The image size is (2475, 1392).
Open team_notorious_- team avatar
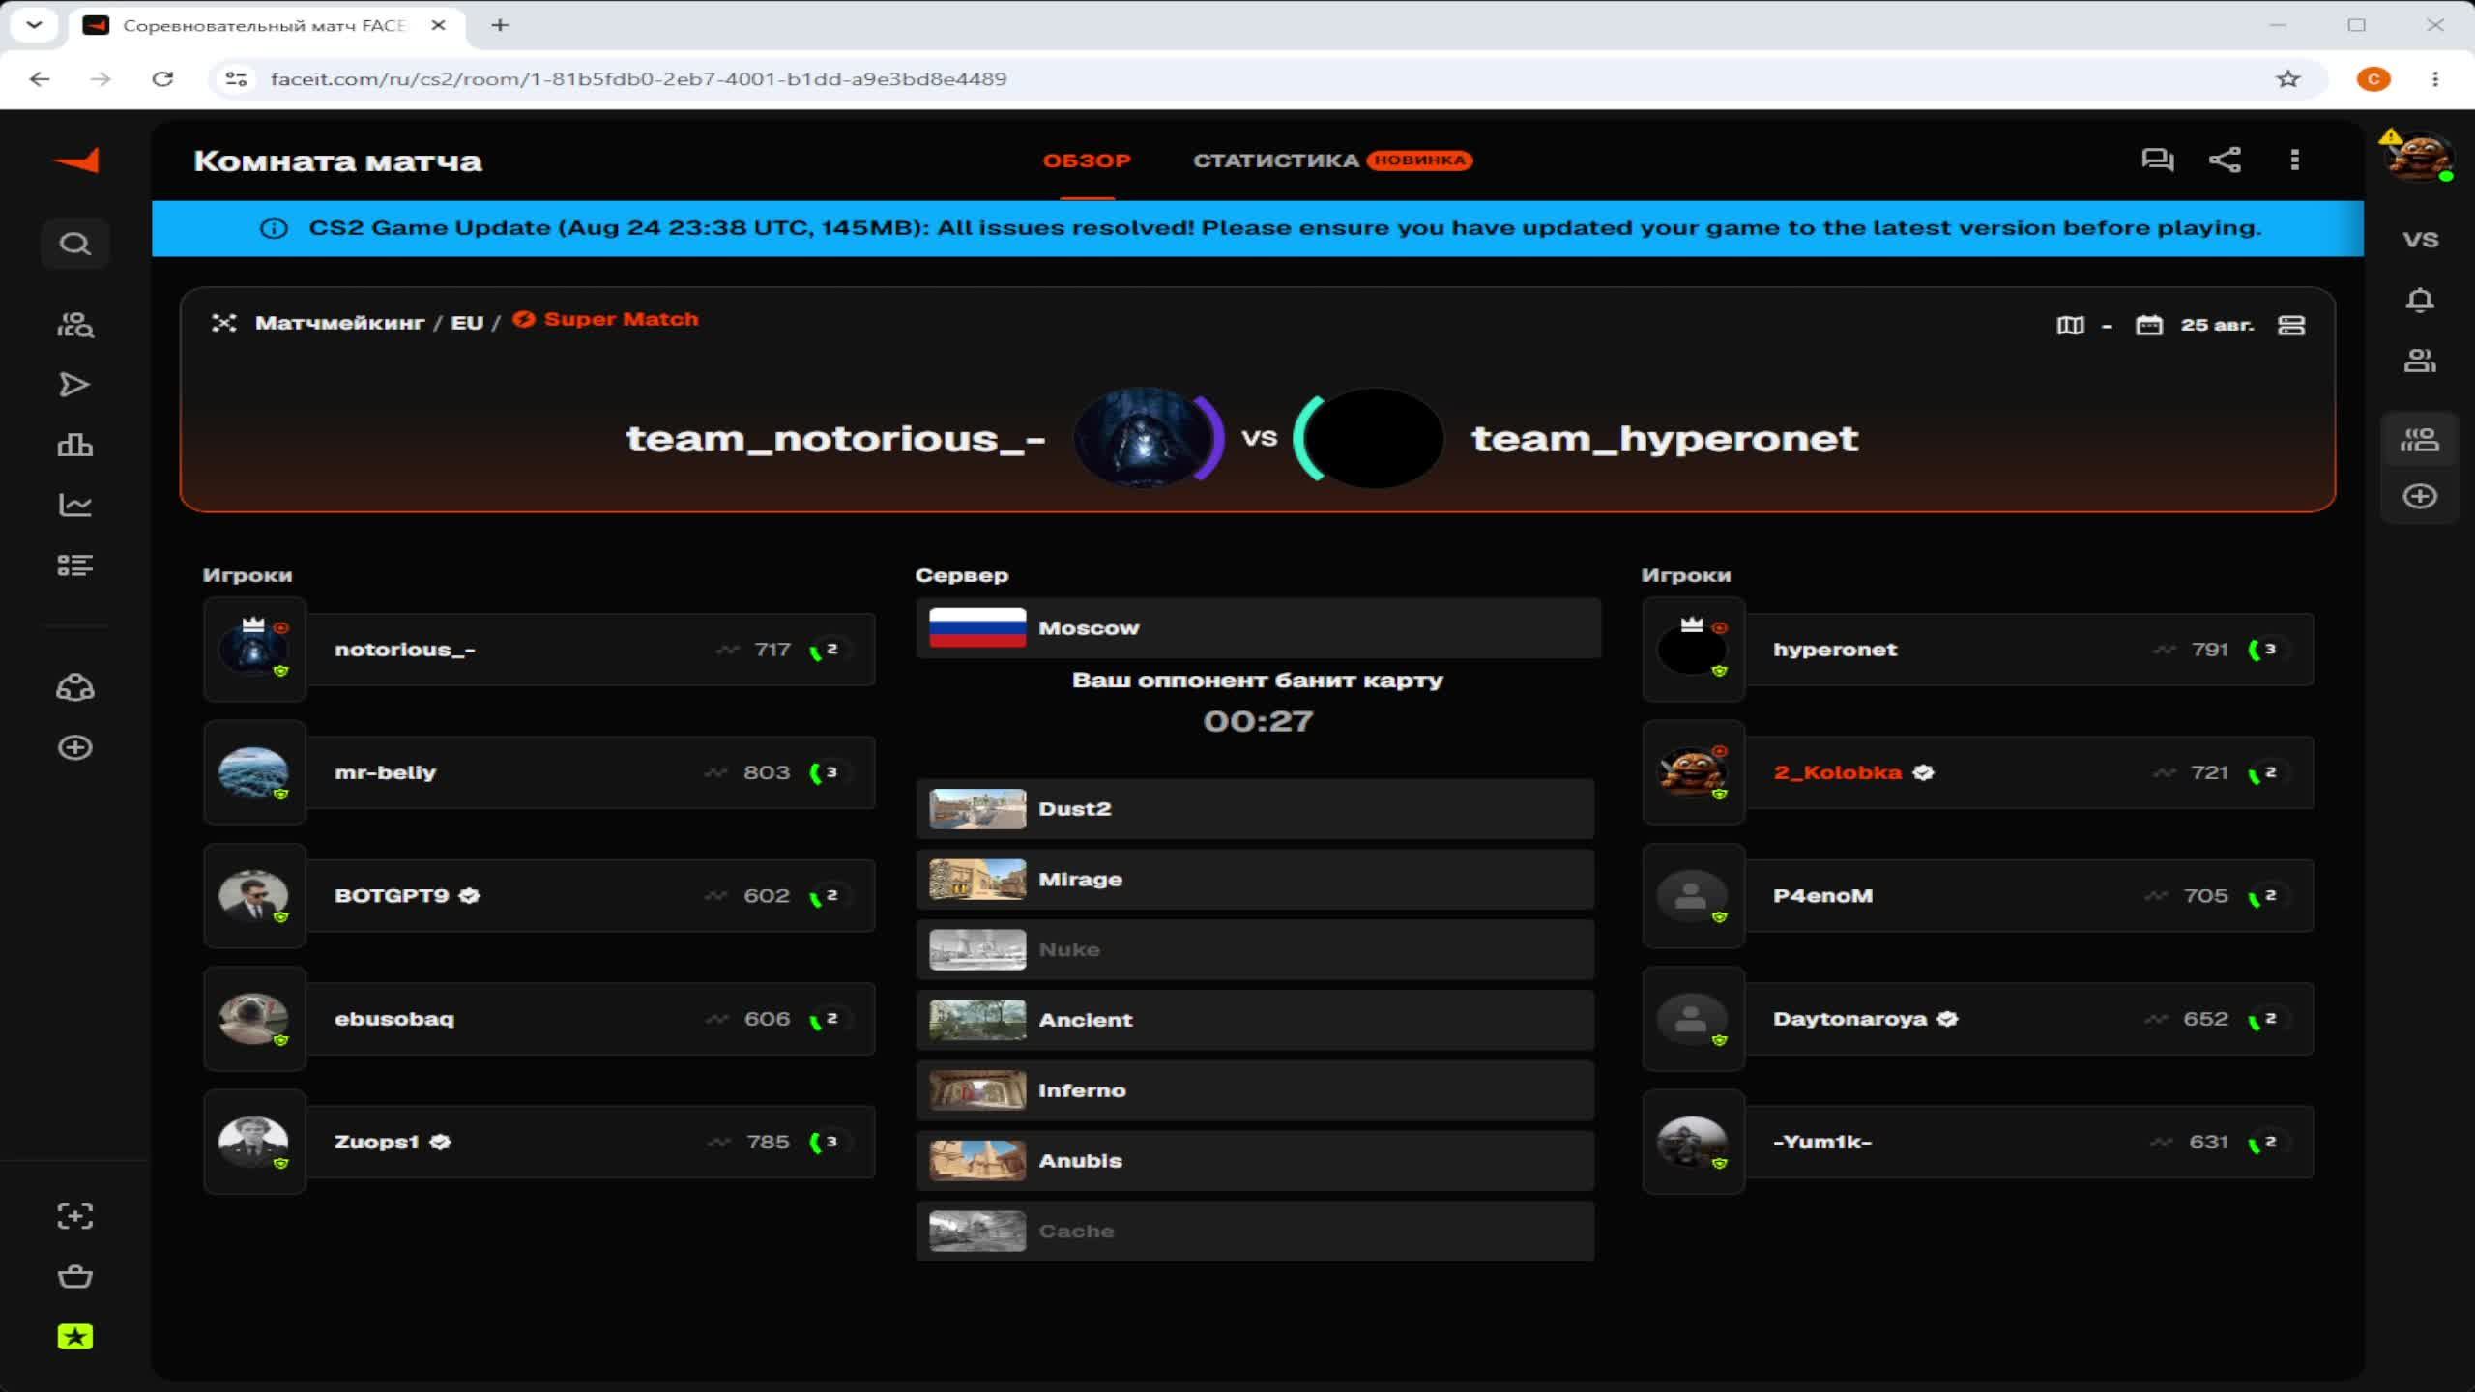(1144, 438)
